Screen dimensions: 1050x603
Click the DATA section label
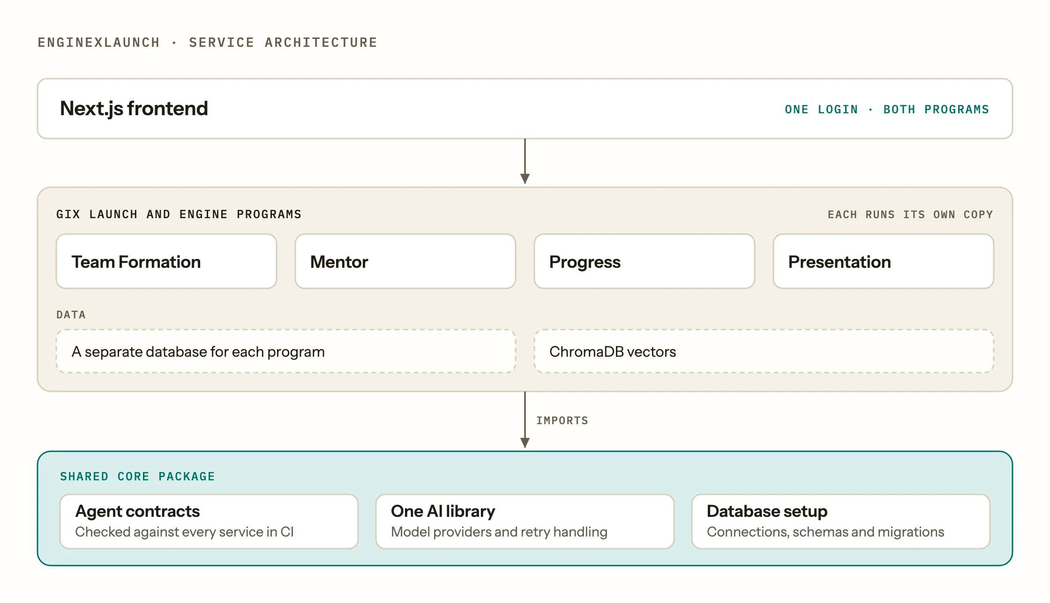71,315
